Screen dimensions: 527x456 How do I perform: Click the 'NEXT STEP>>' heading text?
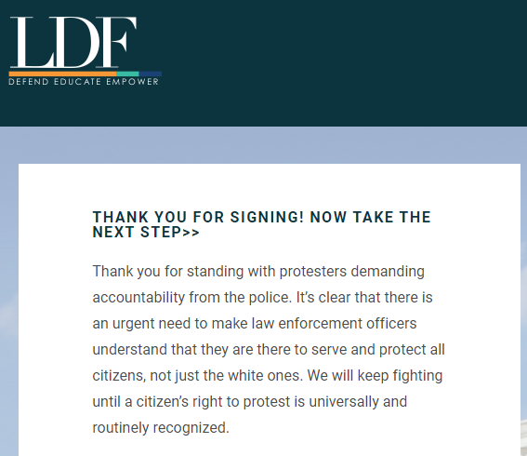pos(146,233)
